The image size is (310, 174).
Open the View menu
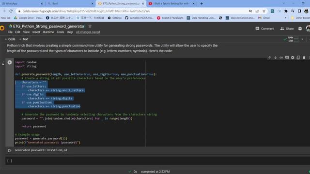[26, 32]
